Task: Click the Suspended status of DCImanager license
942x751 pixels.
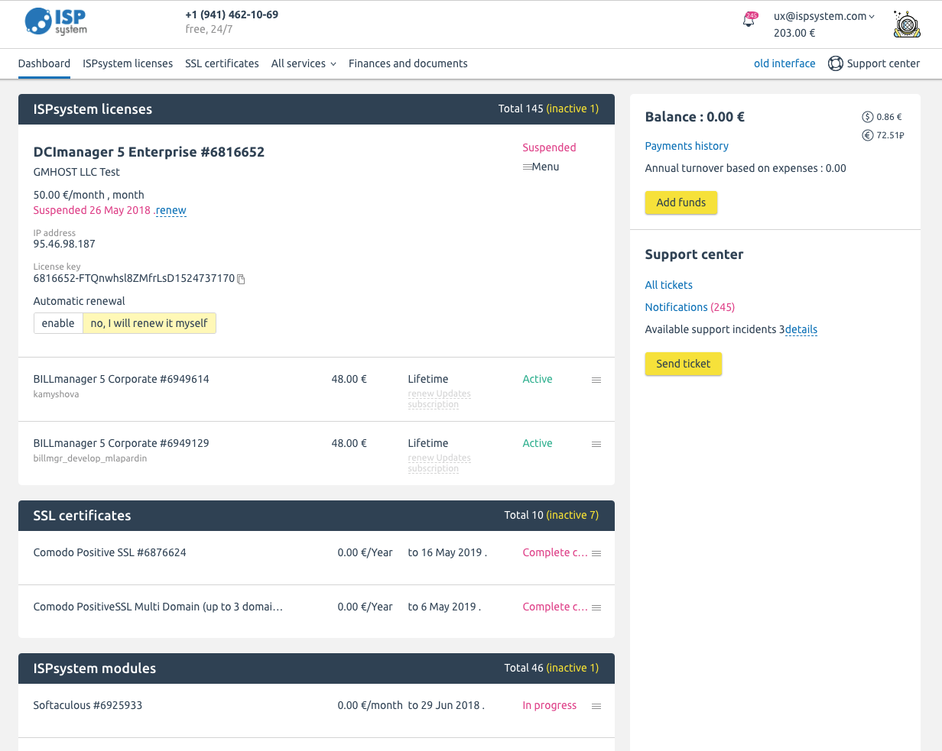Action: tap(549, 147)
